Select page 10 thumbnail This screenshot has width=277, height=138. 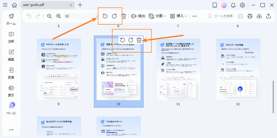click(118, 69)
